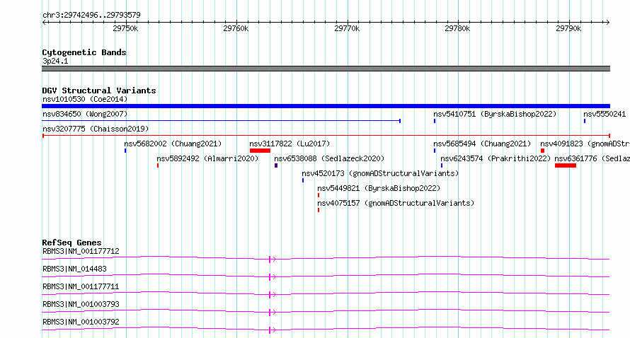630x338 pixels.
Task: Click the Cytogenetic Bands track title
Action: pos(84,52)
